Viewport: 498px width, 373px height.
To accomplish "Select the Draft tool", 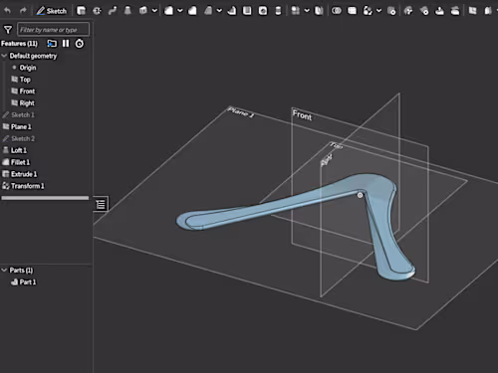I will [208, 11].
